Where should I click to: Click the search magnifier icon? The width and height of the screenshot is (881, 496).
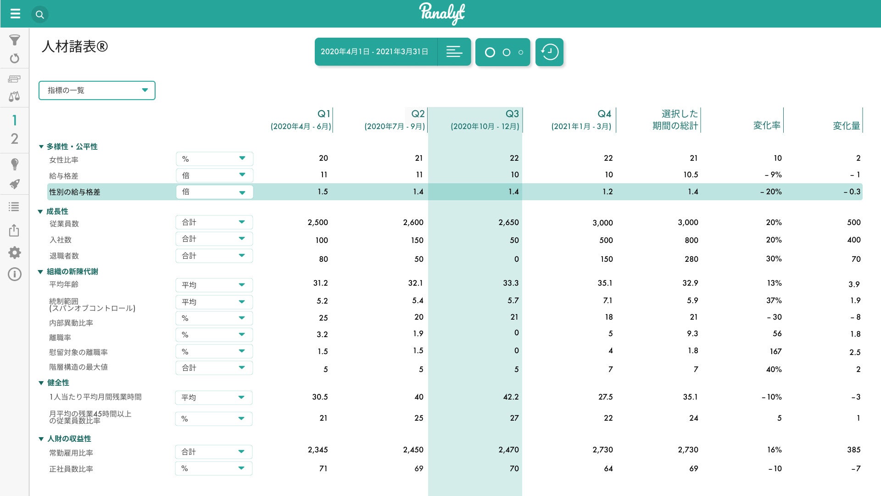(40, 15)
